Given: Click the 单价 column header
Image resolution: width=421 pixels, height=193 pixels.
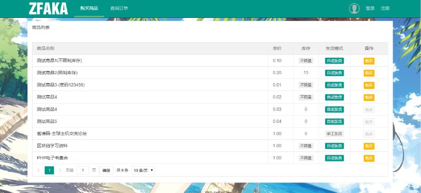Looking at the screenshot, I should click(277, 48).
